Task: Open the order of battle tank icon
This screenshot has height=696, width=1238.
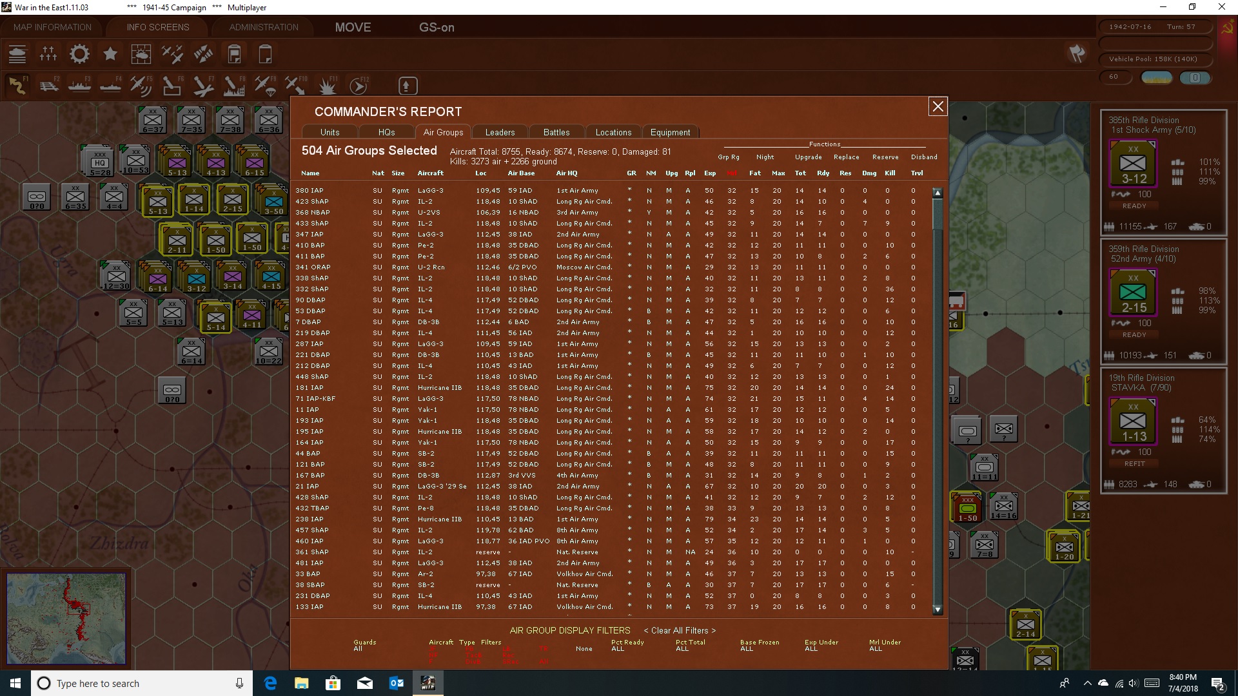Action: tap(17, 54)
